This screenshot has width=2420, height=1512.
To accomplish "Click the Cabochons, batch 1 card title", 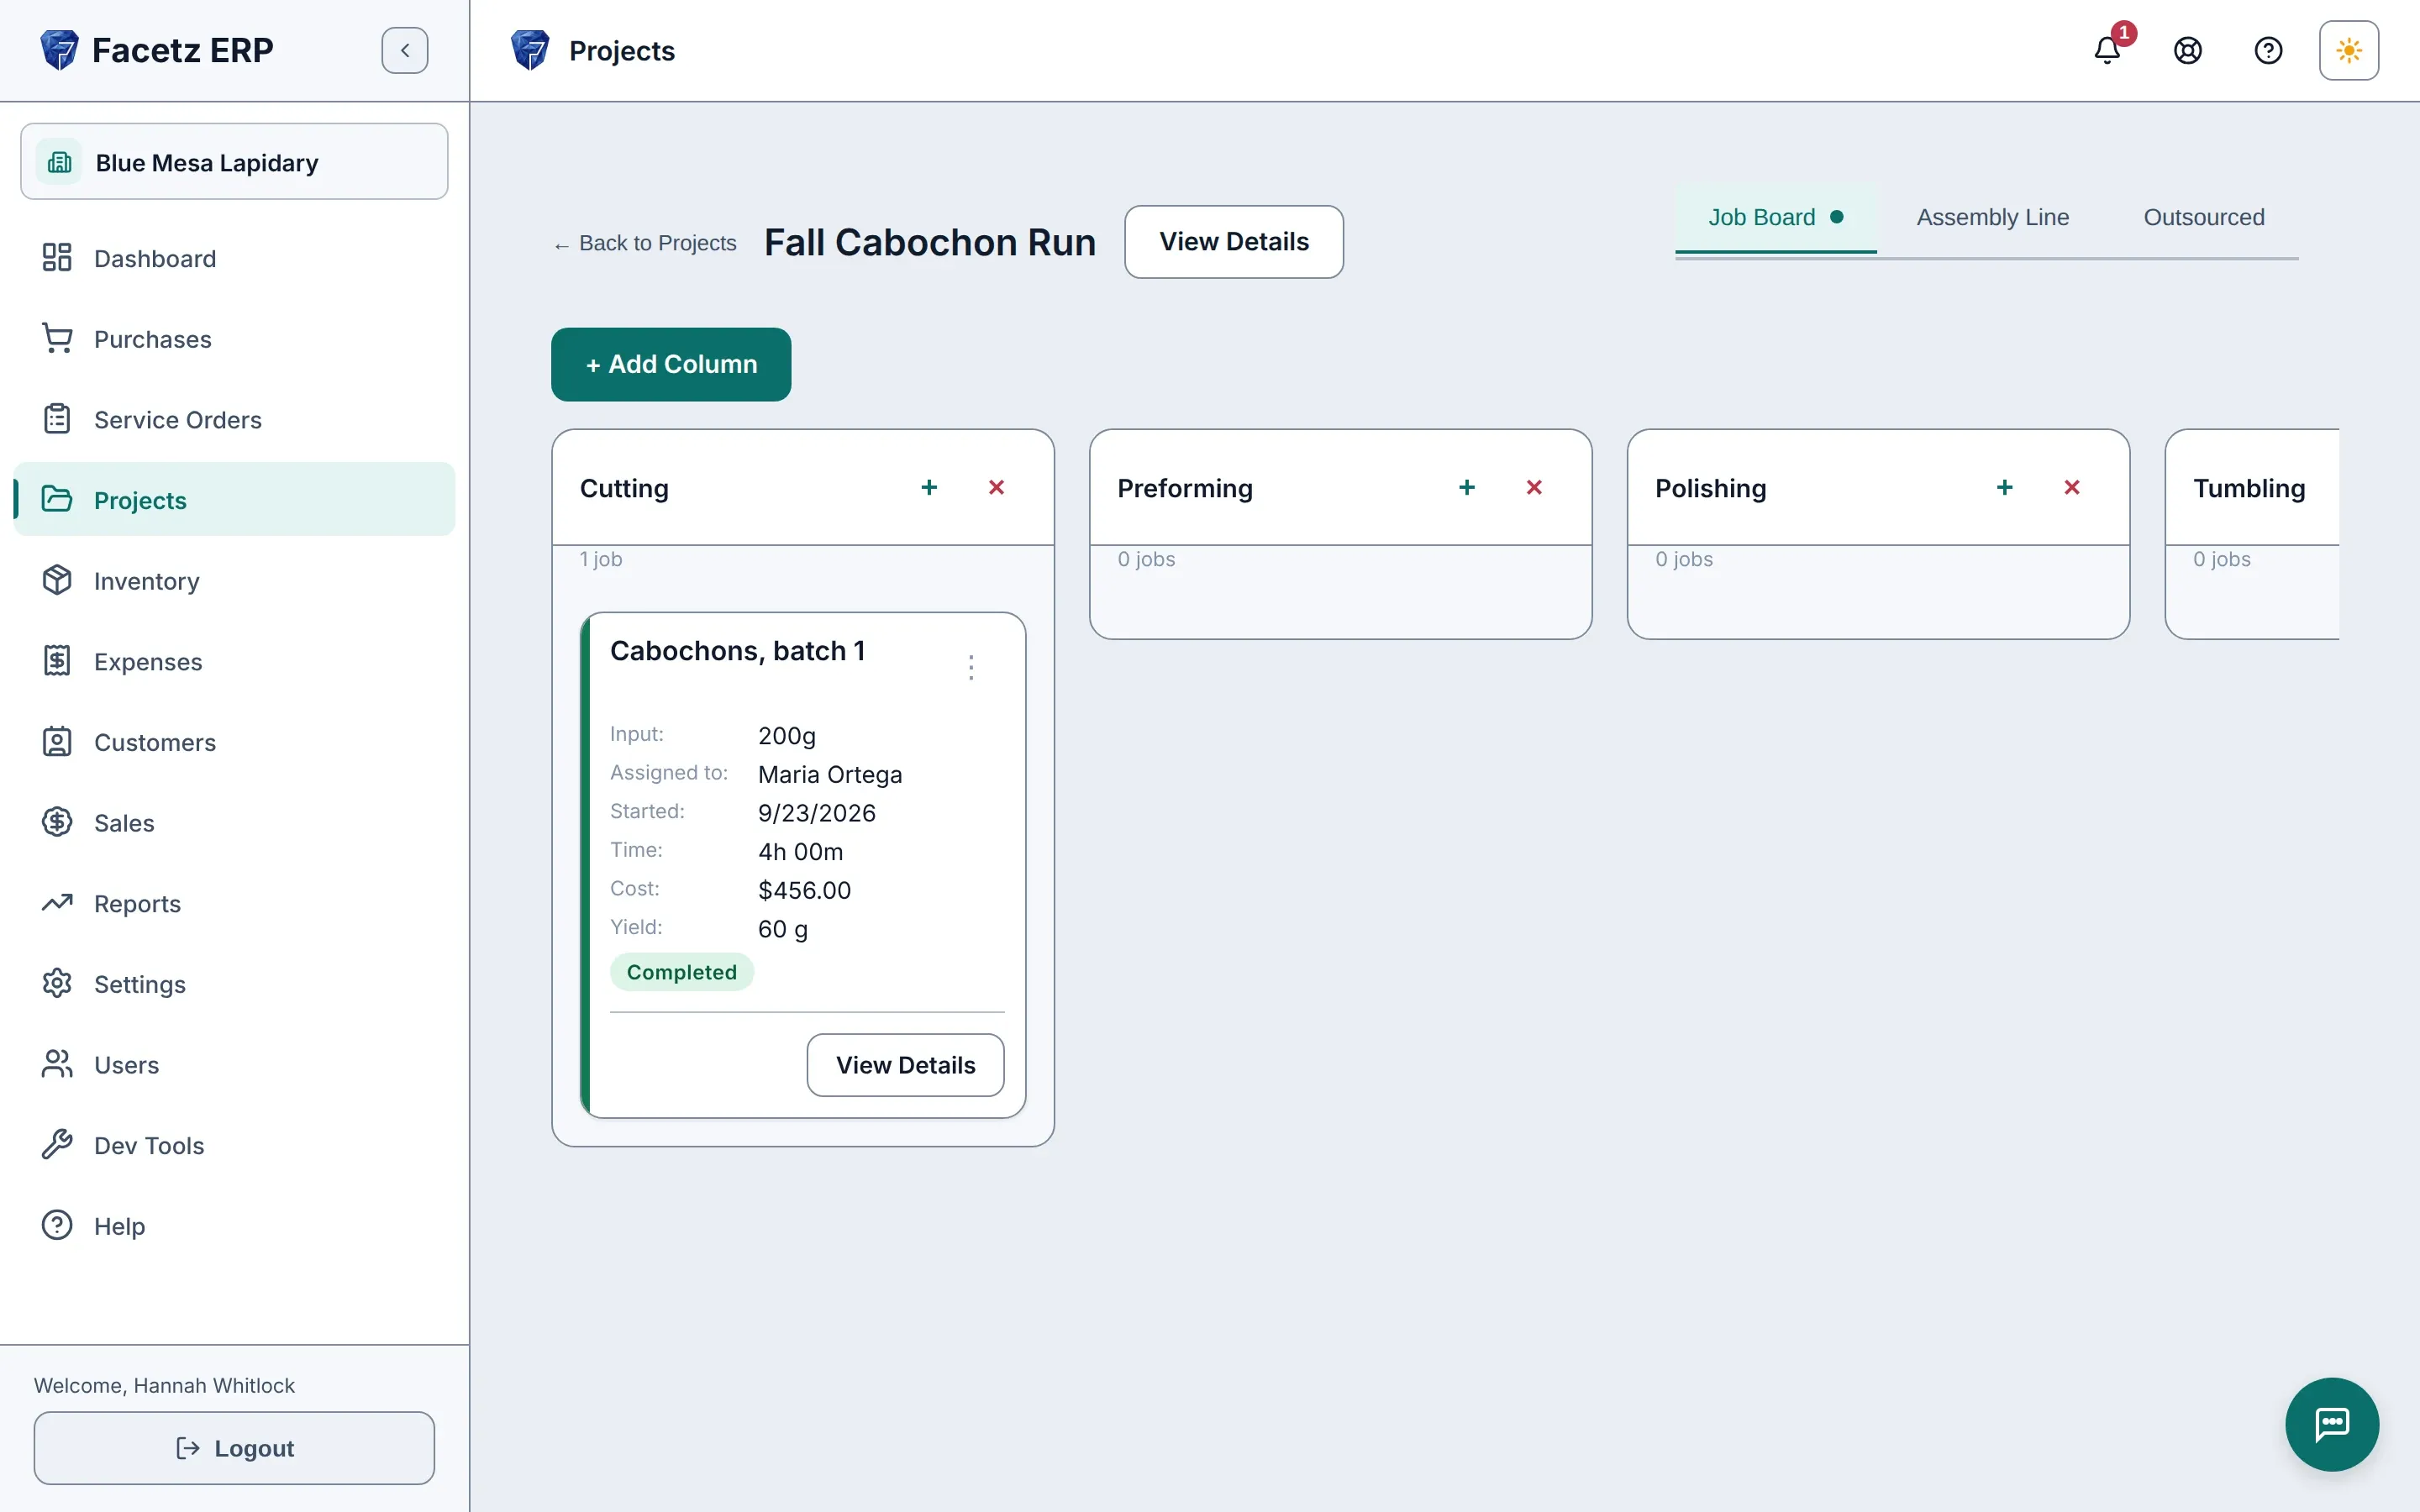I will click(x=738, y=651).
